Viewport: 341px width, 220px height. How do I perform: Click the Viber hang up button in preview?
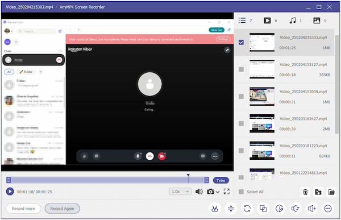click(149, 156)
